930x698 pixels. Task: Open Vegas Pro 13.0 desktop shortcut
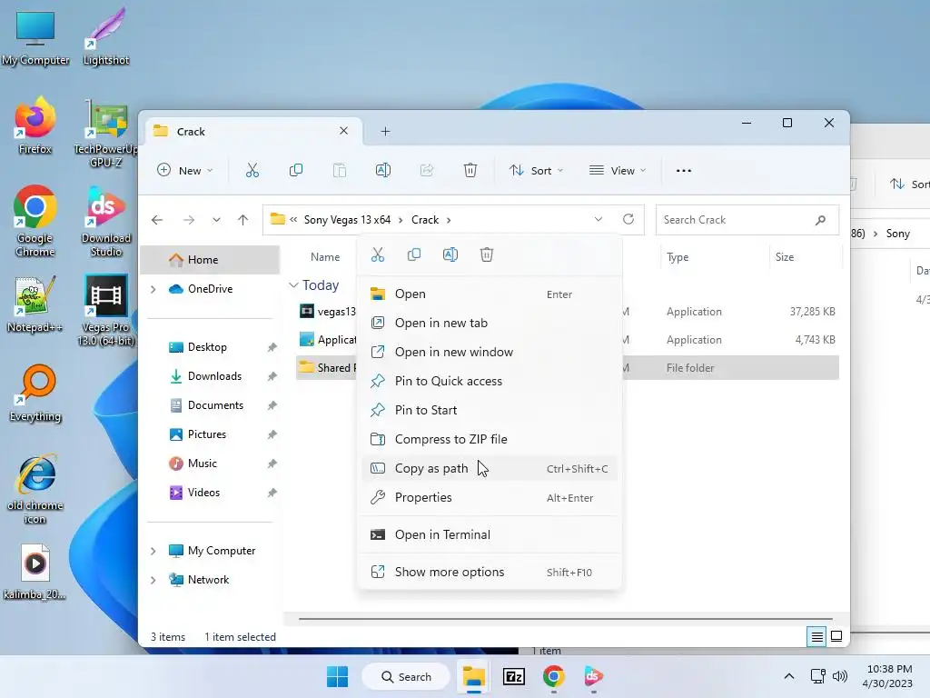click(105, 310)
